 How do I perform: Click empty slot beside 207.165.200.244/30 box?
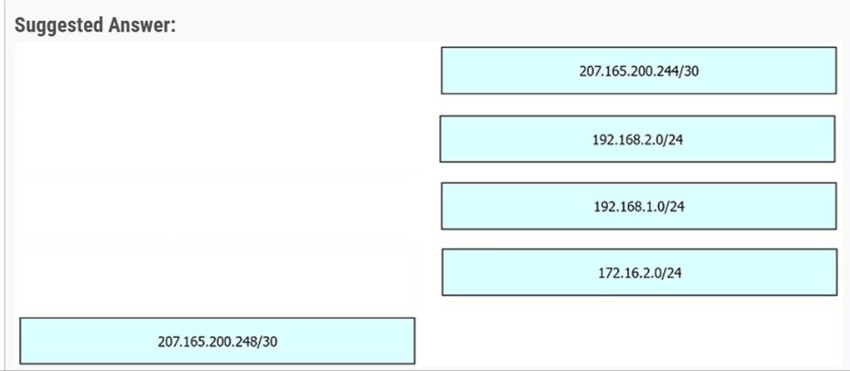pyautogui.click(x=216, y=71)
